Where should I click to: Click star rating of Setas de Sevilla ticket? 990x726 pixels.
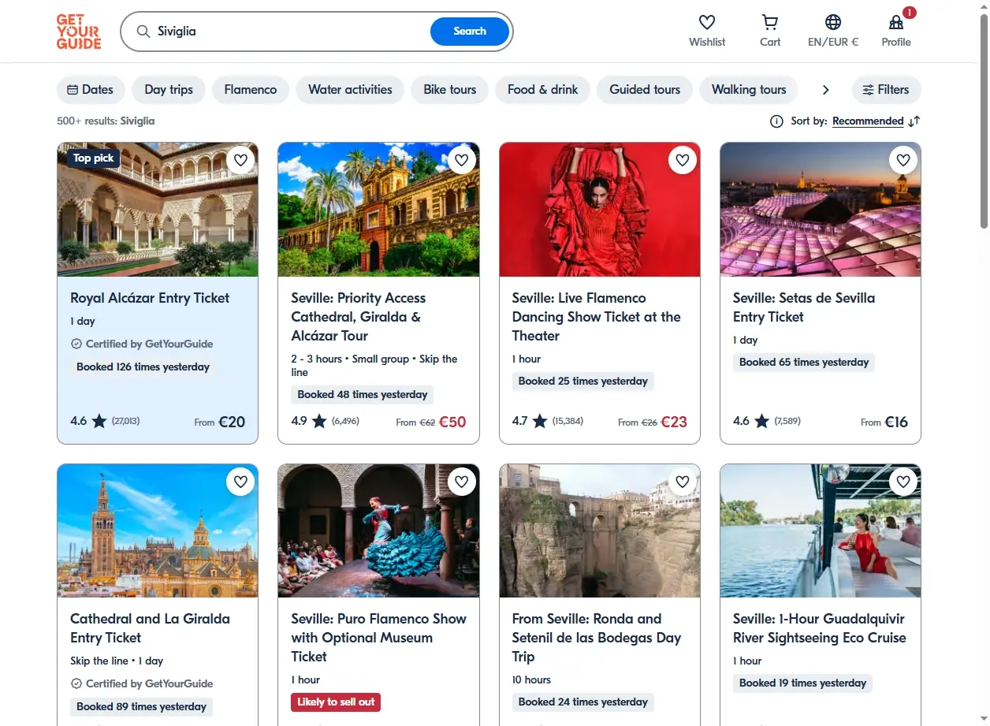761,422
